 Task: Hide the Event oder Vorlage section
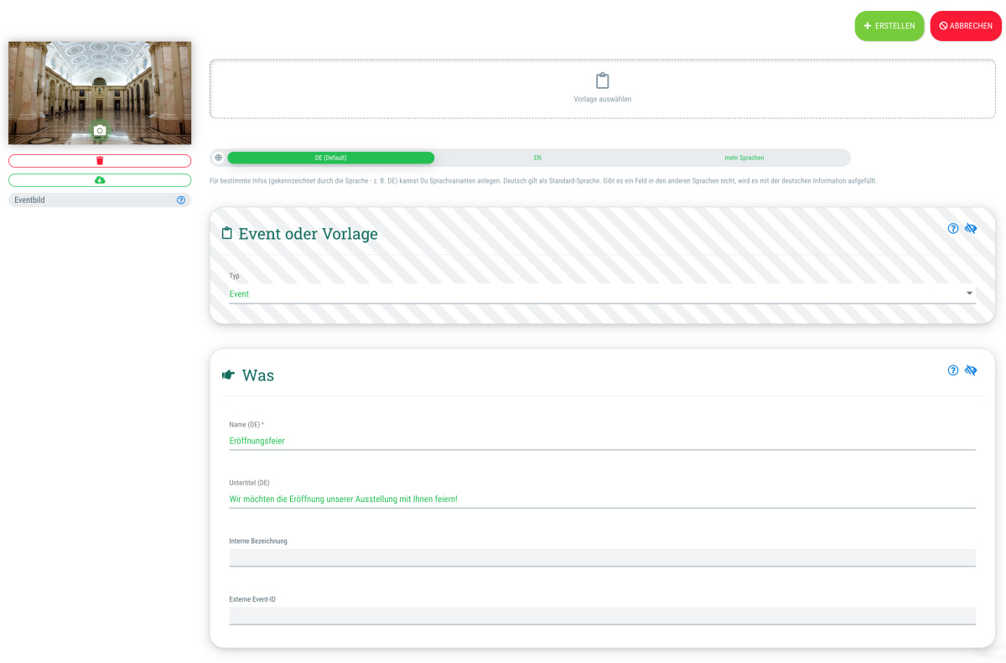pyautogui.click(x=971, y=229)
